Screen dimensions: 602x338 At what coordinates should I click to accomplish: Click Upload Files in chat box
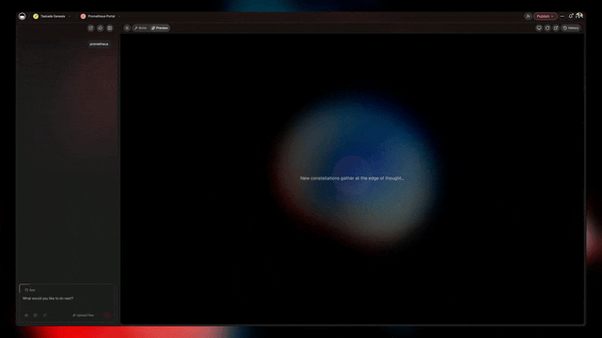(x=84, y=315)
